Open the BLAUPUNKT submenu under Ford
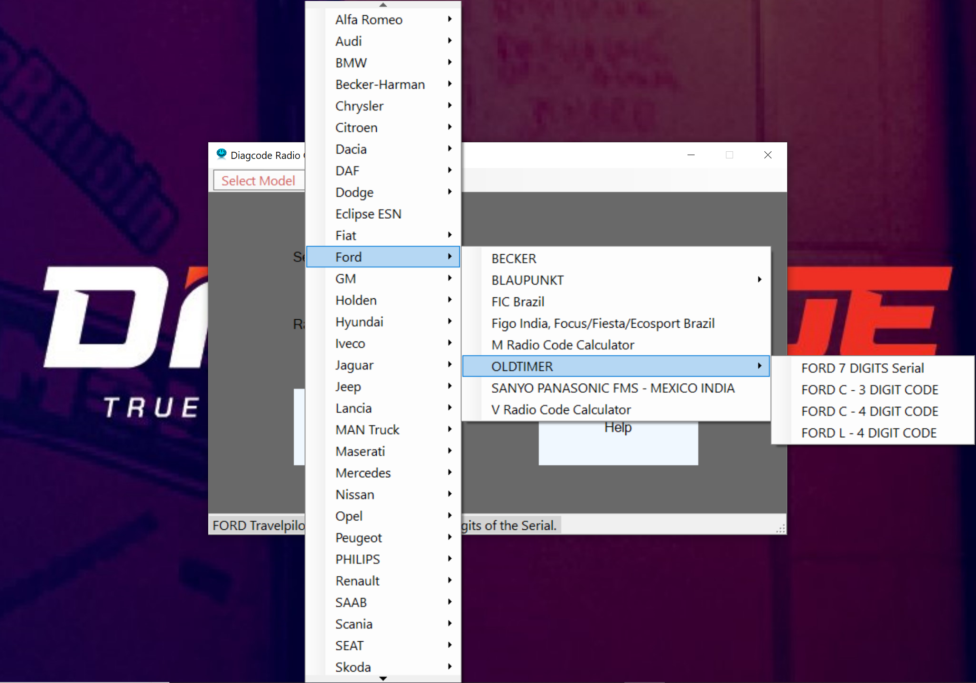This screenshot has height=683, width=976. tap(616, 280)
